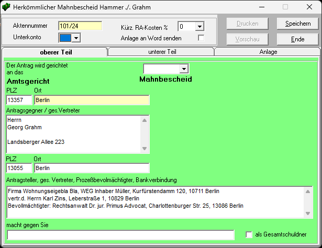The height and width of the screenshot is (248, 322).
Task: Focus the Amtsgericht PLZ field 13357
Action: point(19,100)
